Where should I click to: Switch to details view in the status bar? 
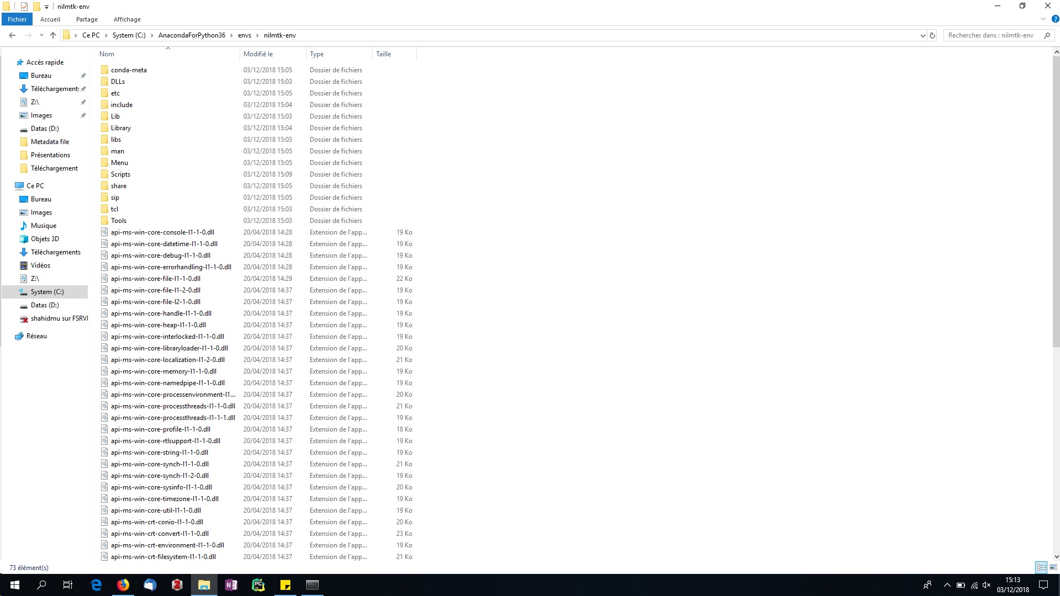[x=1041, y=567]
